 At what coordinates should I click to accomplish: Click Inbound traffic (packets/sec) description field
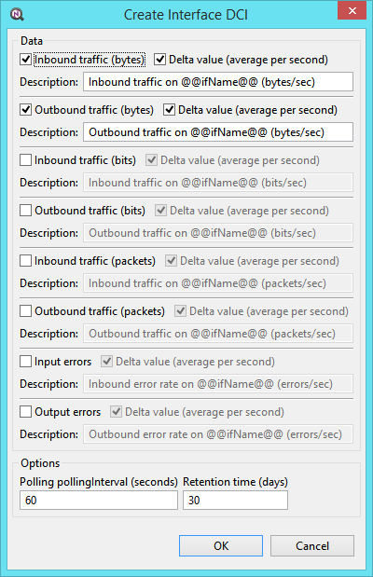(x=218, y=283)
